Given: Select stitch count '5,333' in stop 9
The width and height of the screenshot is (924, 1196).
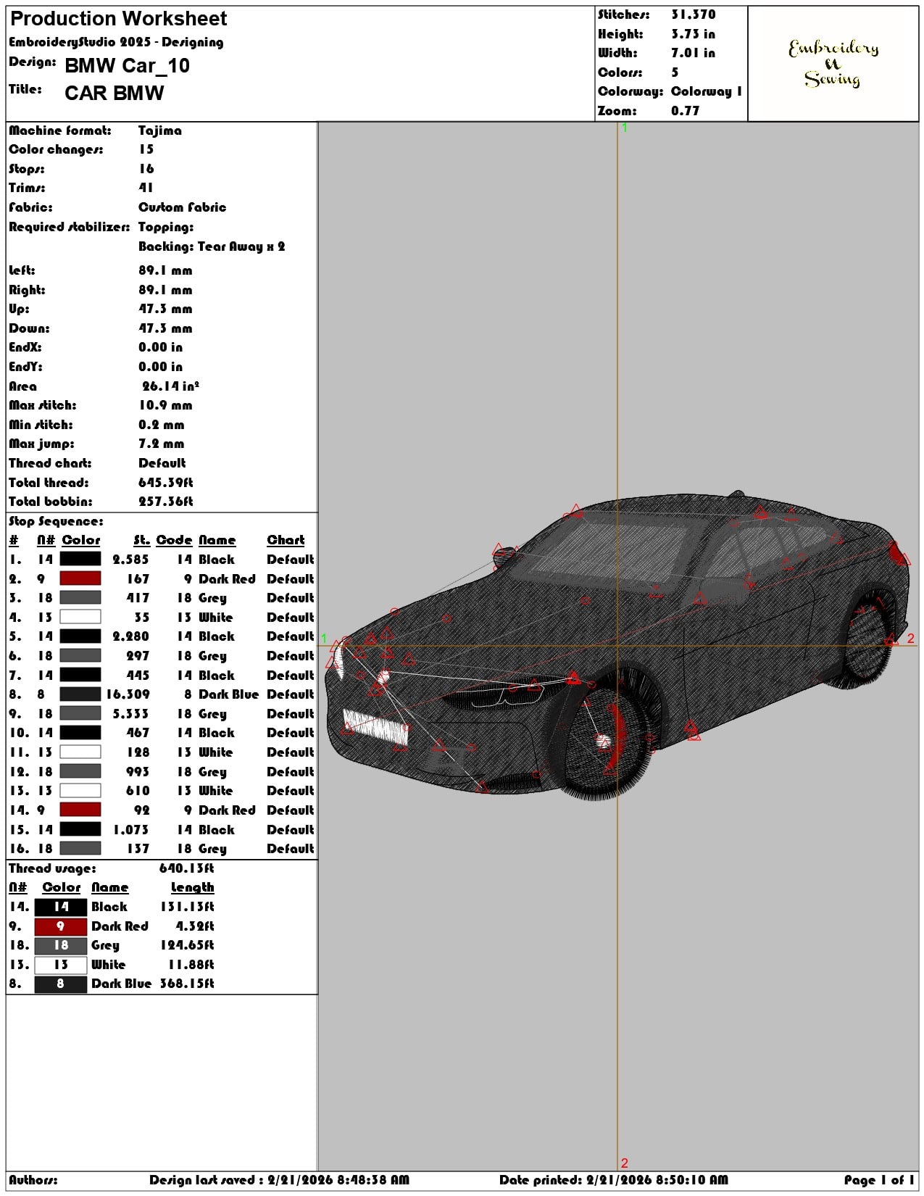Looking at the screenshot, I should 131,713.
